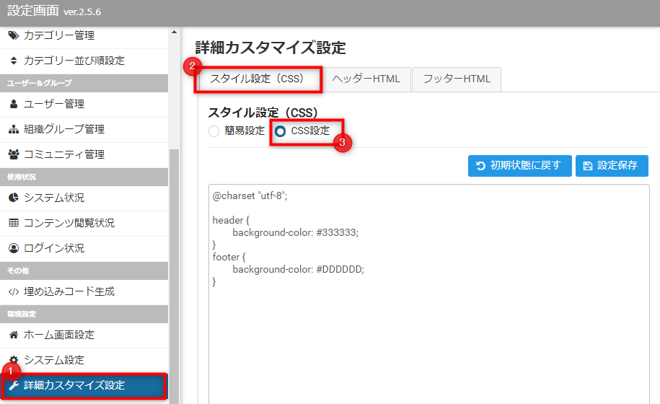The image size is (660, 404).
Task: Select the CSS設定 radio option
Action: click(280, 131)
